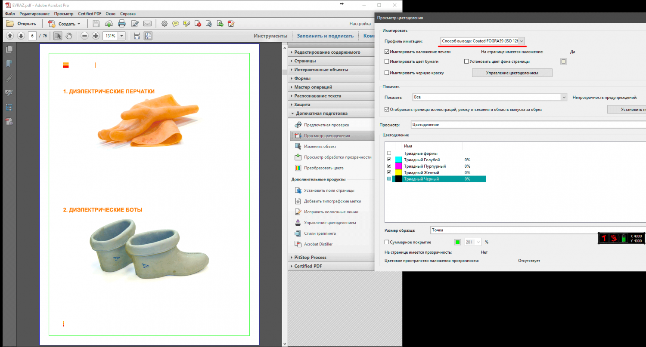Open the Показать dropdown set to Все

(490, 97)
